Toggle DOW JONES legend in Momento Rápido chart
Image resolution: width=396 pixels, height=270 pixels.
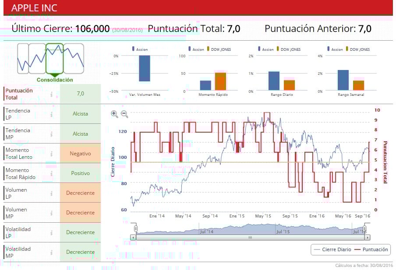219,49
